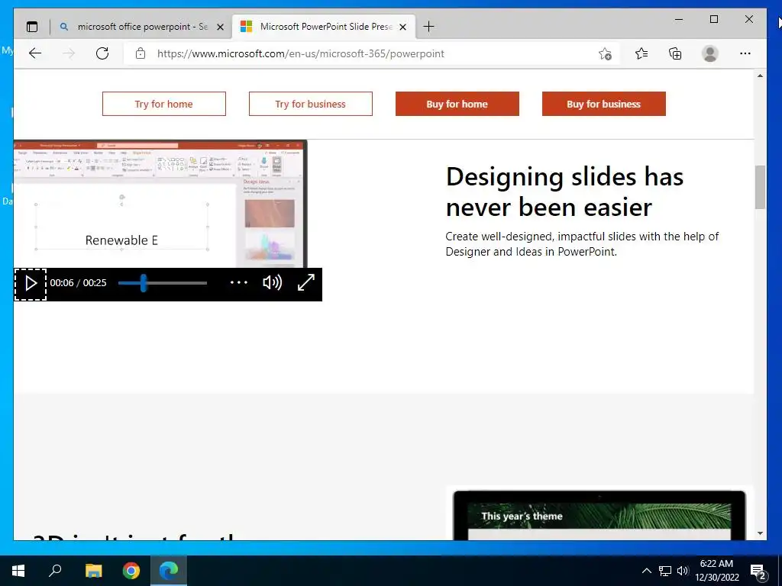Screen dimensions: 782x586
Task: Refresh the current page
Action: [102, 53]
